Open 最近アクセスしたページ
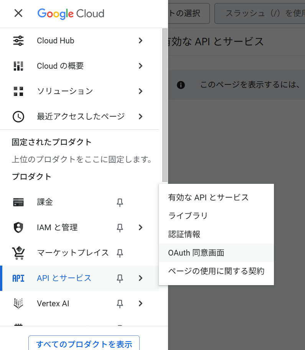Viewport: 305px width, 350px height. tap(79, 117)
